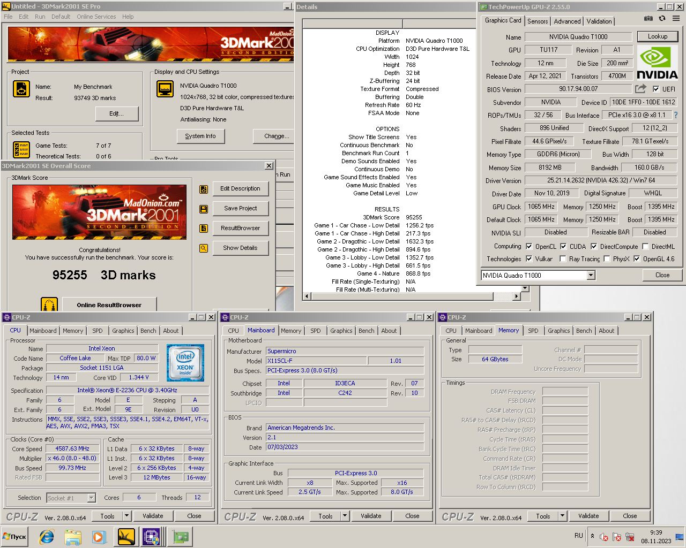
Task: Click the system tray monitor icon
Action: click(x=680, y=537)
